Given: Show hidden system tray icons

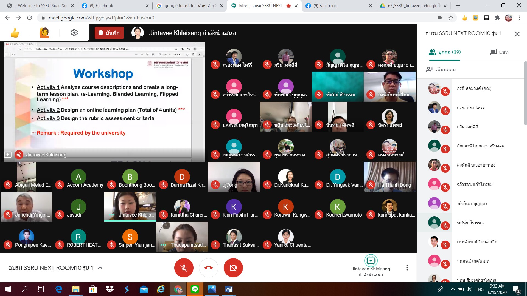Looking at the screenshot, I should click(453, 289).
